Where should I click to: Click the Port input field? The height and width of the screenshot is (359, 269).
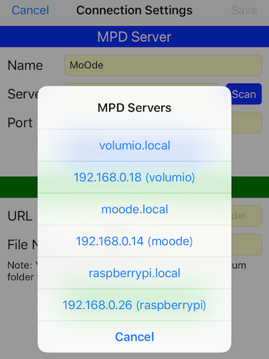click(x=246, y=123)
